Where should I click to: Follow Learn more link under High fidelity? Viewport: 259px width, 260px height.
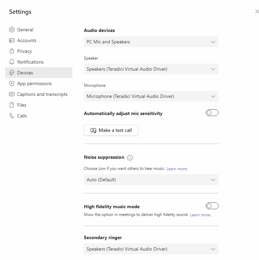click(200, 215)
